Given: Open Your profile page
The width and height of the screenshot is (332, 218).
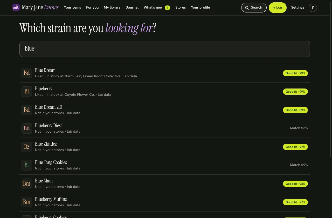Looking at the screenshot, I should click(200, 8).
